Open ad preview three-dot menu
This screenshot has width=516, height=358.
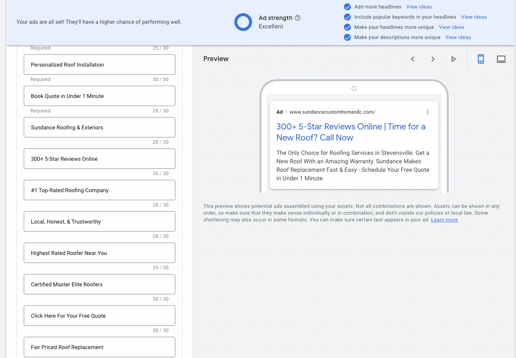[x=427, y=112]
